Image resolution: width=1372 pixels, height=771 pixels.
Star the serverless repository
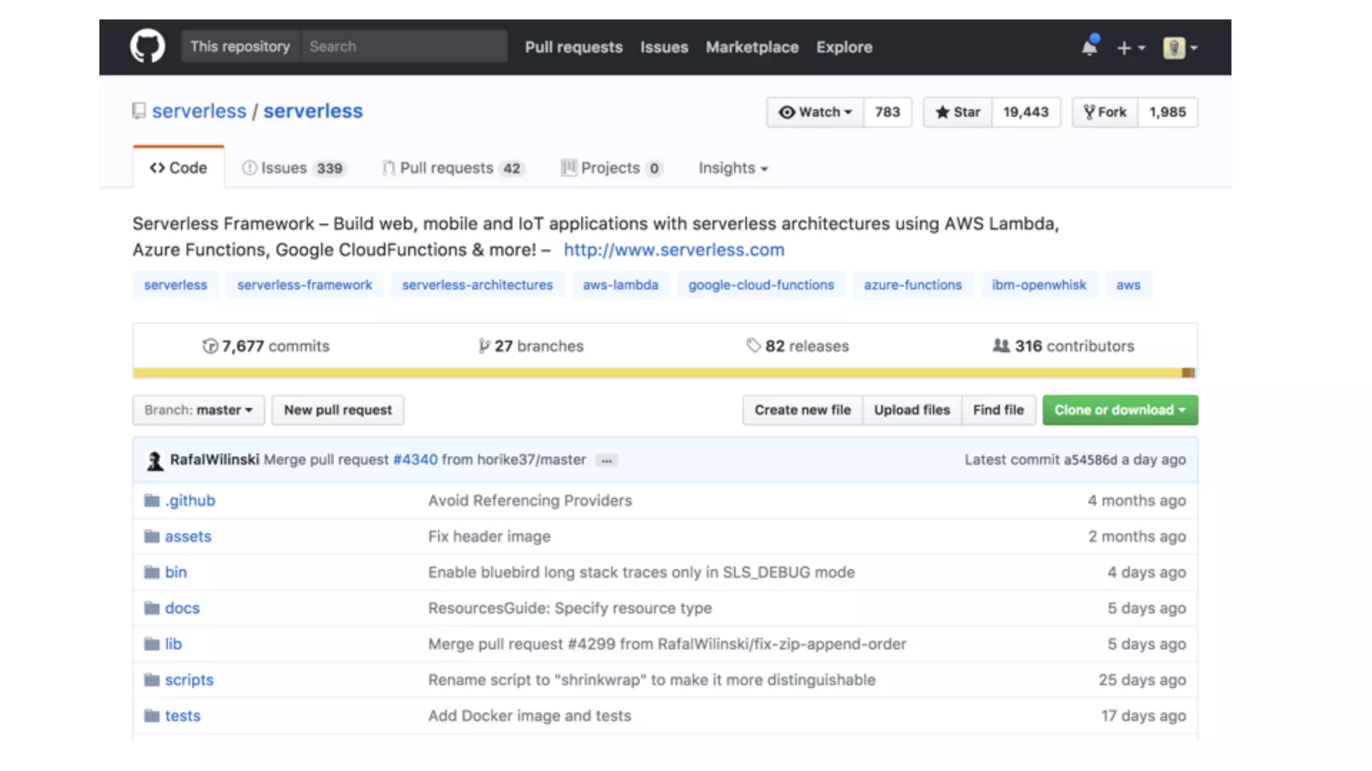(957, 112)
